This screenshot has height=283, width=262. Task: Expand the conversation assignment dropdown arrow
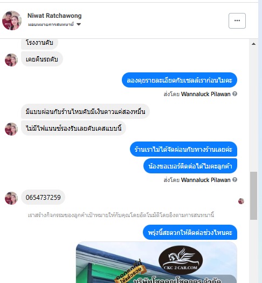click(x=79, y=24)
